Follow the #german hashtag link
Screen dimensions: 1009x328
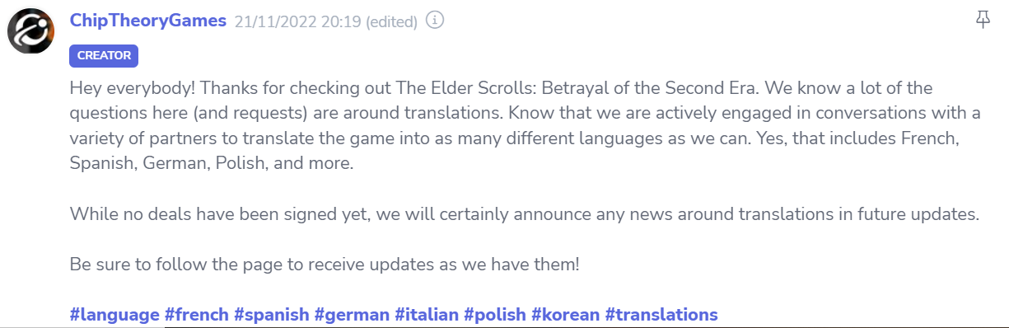[x=352, y=314]
